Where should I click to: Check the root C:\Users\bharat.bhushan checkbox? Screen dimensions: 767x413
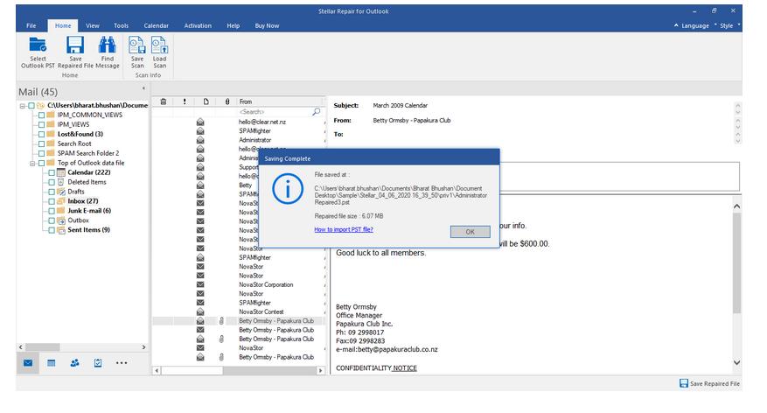coord(31,105)
